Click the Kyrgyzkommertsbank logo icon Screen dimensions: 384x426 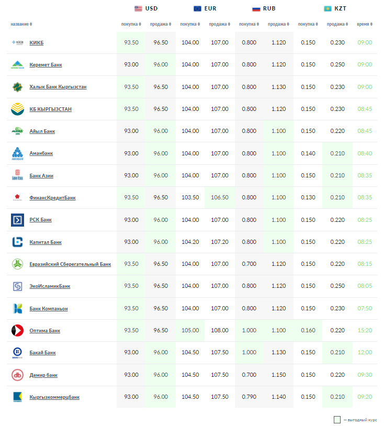click(17, 397)
